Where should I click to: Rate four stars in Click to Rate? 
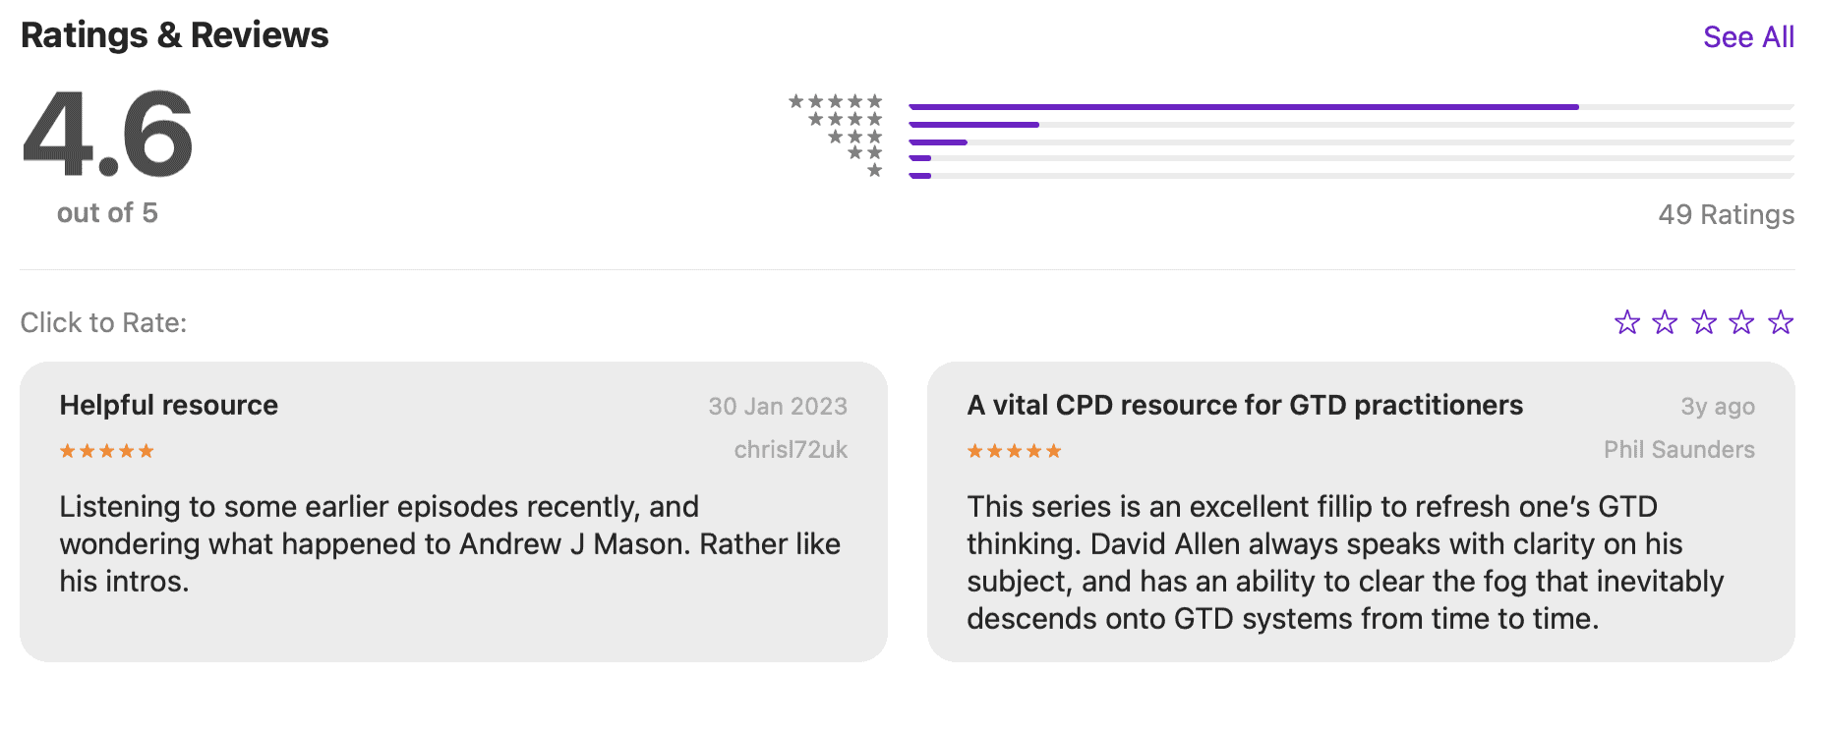1741,322
